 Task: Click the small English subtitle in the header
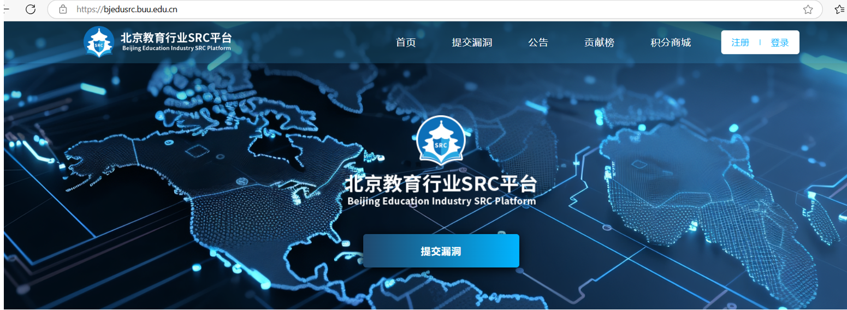point(176,49)
